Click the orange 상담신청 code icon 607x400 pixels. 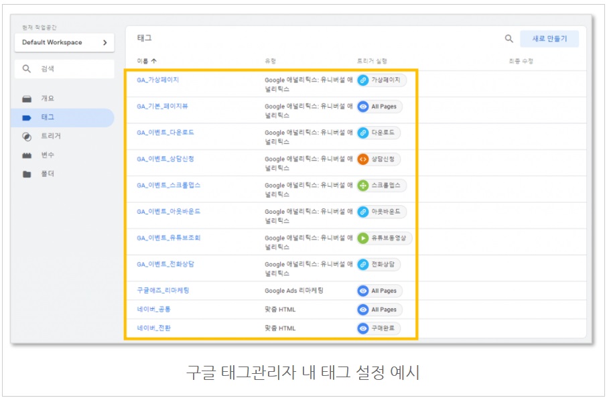point(362,159)
